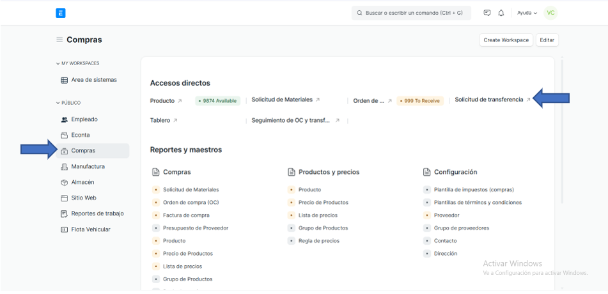
Task: Click document icon of Productos y precios card
Action: click(x=291, y=172)
